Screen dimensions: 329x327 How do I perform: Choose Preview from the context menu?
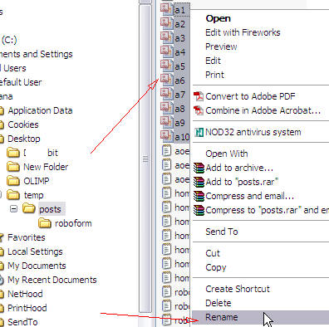click(x=221, y=46)
